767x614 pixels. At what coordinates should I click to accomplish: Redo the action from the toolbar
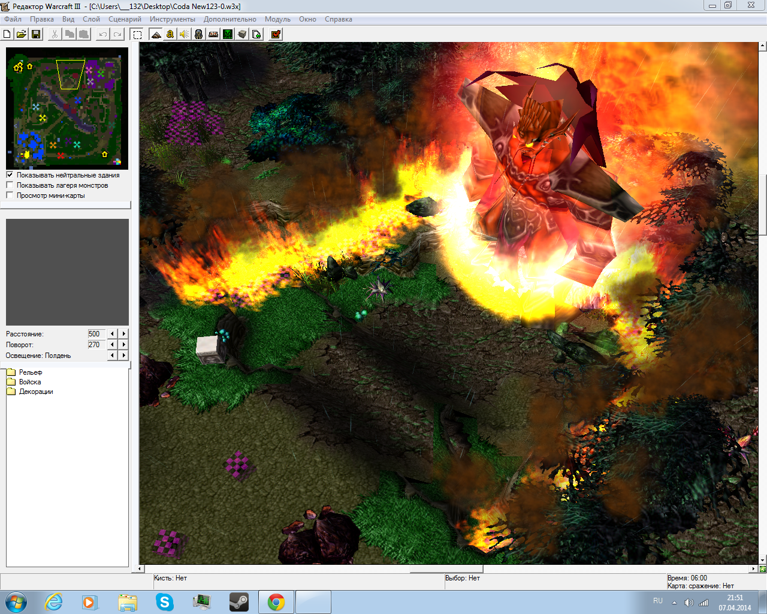(117, 34)
